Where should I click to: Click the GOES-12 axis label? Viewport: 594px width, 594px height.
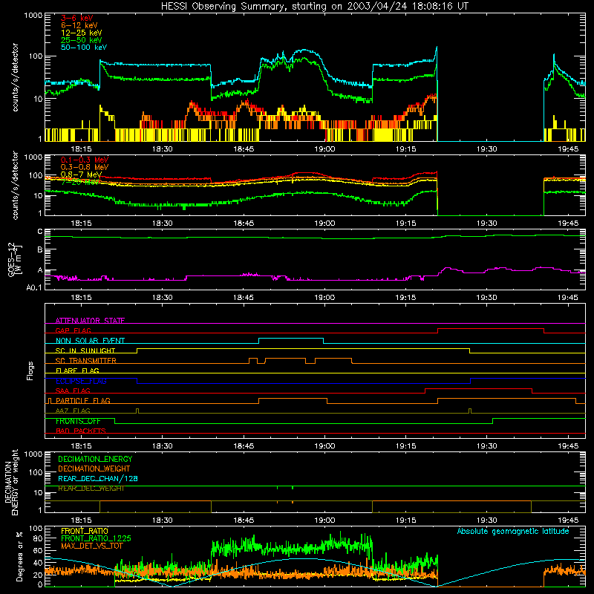(x=15, y=260)
